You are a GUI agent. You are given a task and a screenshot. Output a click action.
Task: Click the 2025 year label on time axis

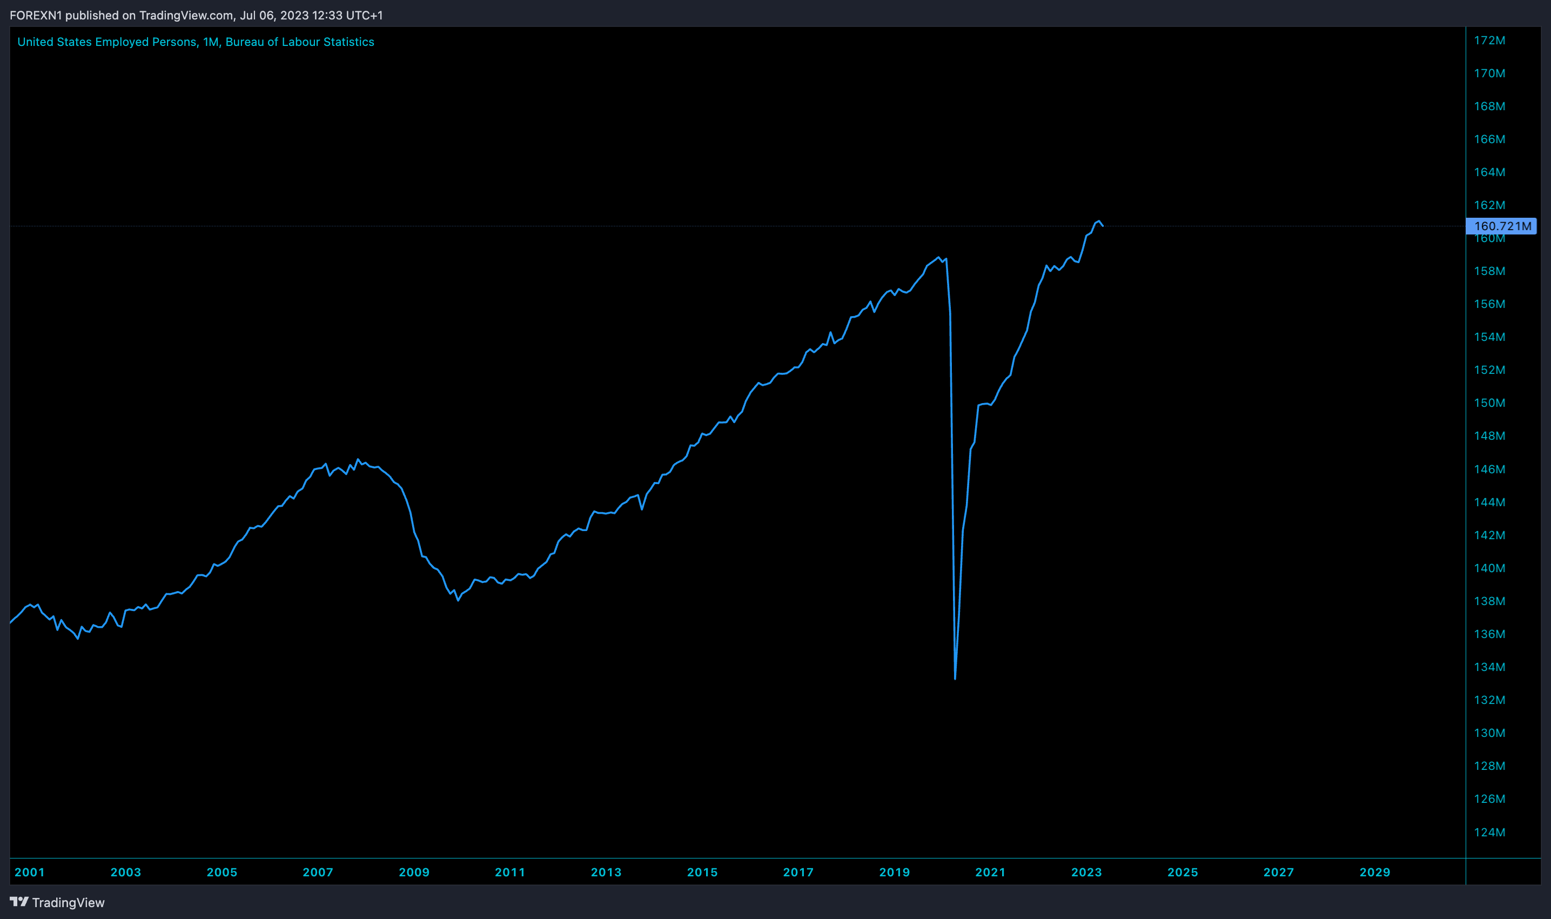point(1183,872)
